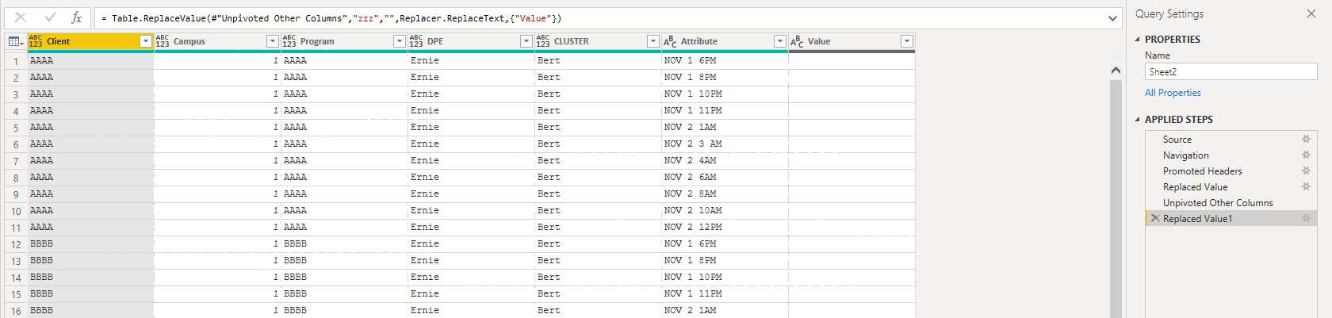The height and width of the screenshot is (318, 1332).
Task: Click the fx function icon
Action: (x=77, y=17)
